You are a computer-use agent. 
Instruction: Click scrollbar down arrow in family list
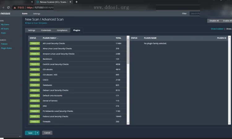128,123
